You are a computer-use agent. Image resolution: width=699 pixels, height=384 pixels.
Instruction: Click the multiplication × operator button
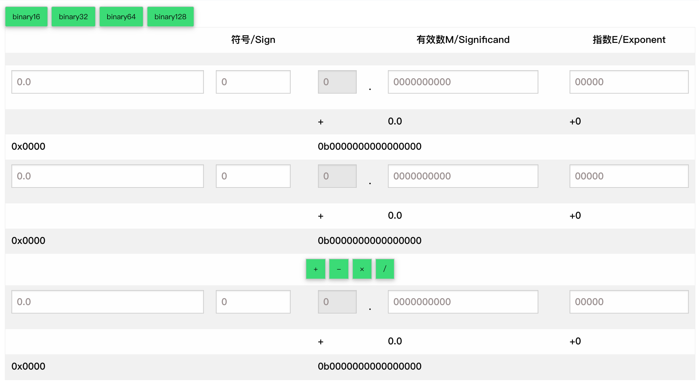362,269
